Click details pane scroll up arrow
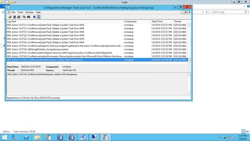Image resolution: width=250 pixels, height=141 pixels. 189,75
